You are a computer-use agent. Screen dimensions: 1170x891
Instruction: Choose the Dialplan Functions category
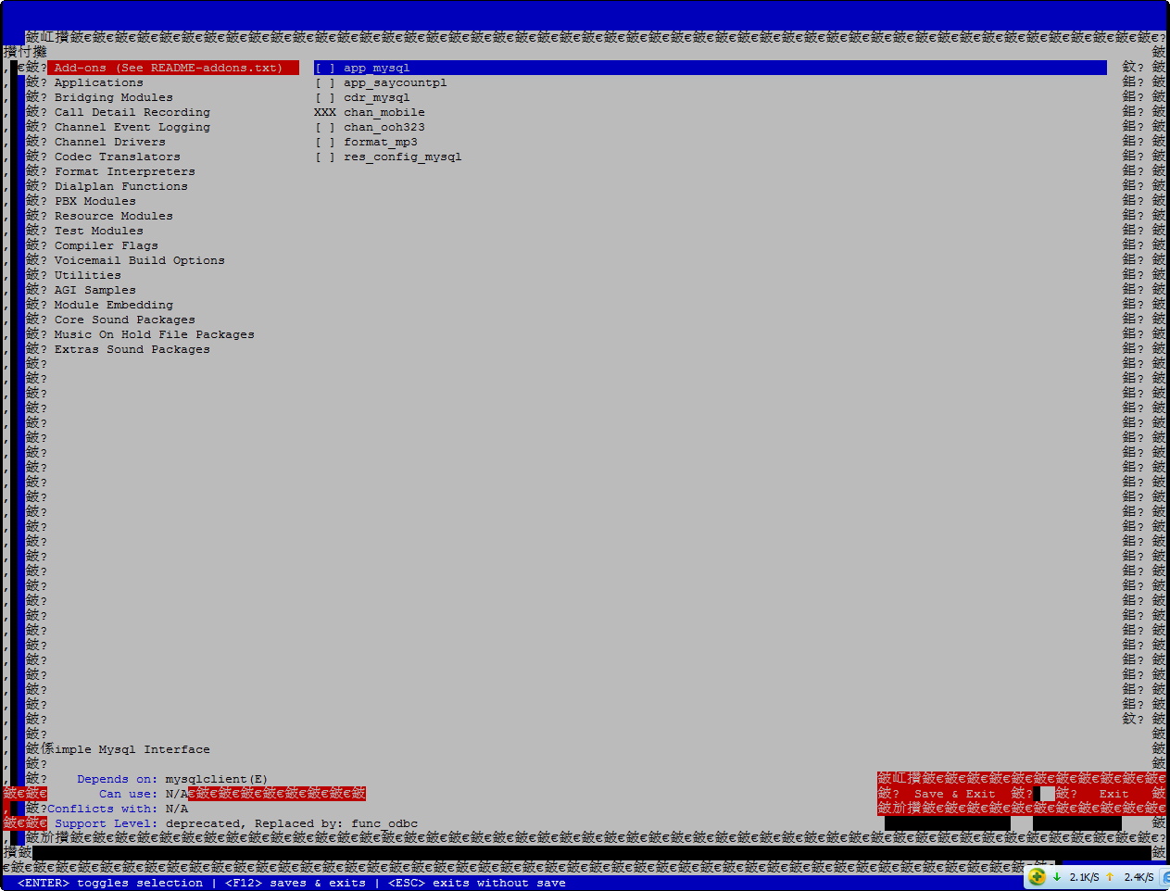(x=121, y=186)
